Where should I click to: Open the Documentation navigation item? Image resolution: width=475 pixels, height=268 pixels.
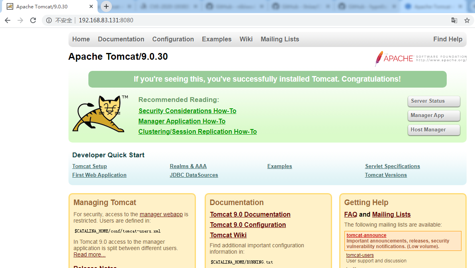121,39
